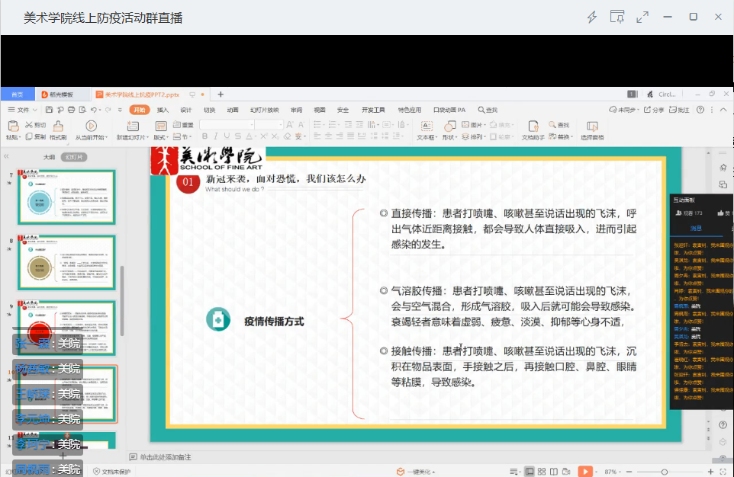Switch to the Home (首页) tab
Image resolution: width=734 pixels, height=477 pixels.
(x=18, y=94)
